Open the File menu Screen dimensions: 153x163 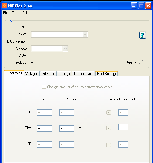click(6, 13)
